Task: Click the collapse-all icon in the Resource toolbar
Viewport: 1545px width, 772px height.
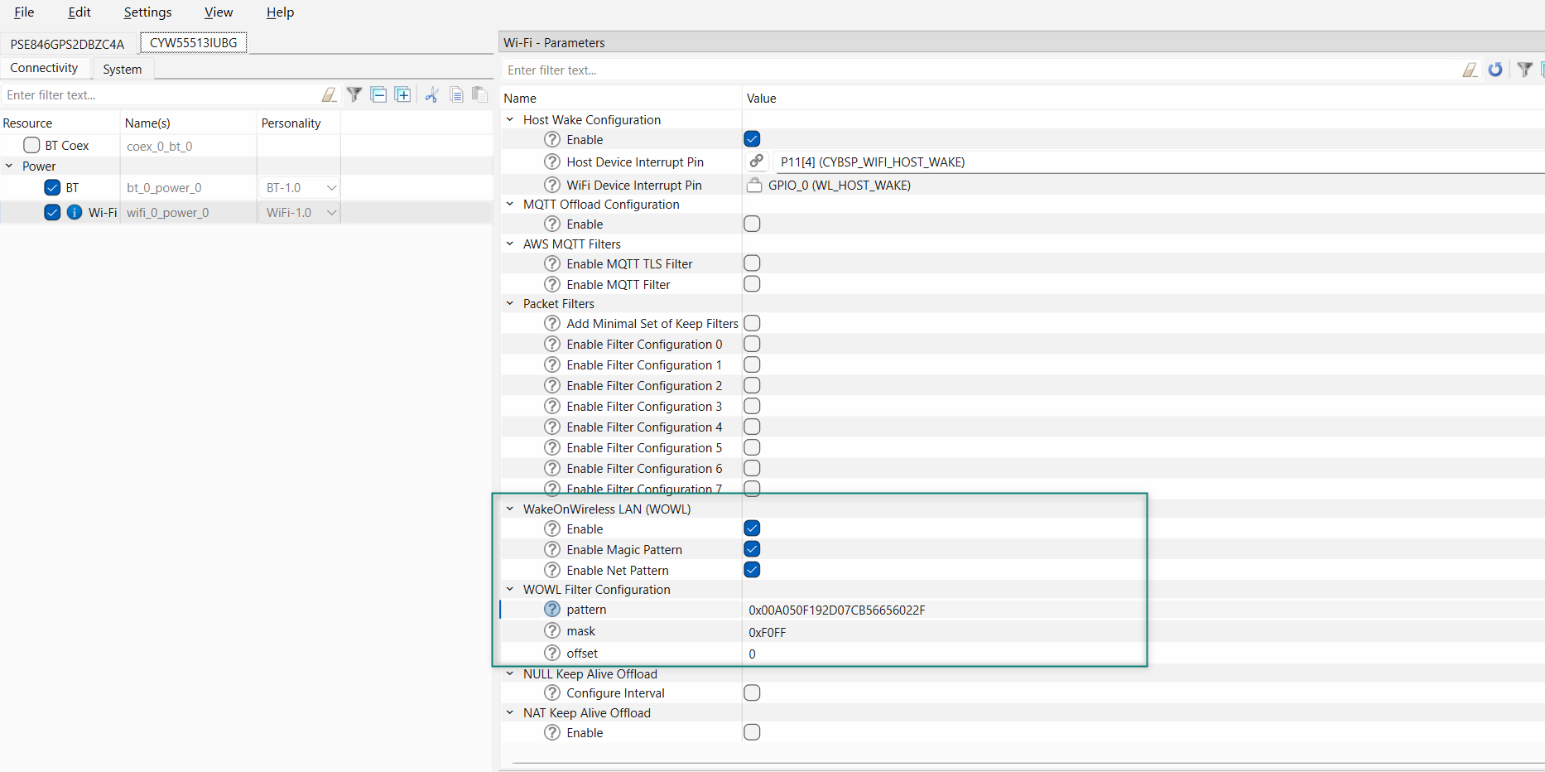Action: 378,94
